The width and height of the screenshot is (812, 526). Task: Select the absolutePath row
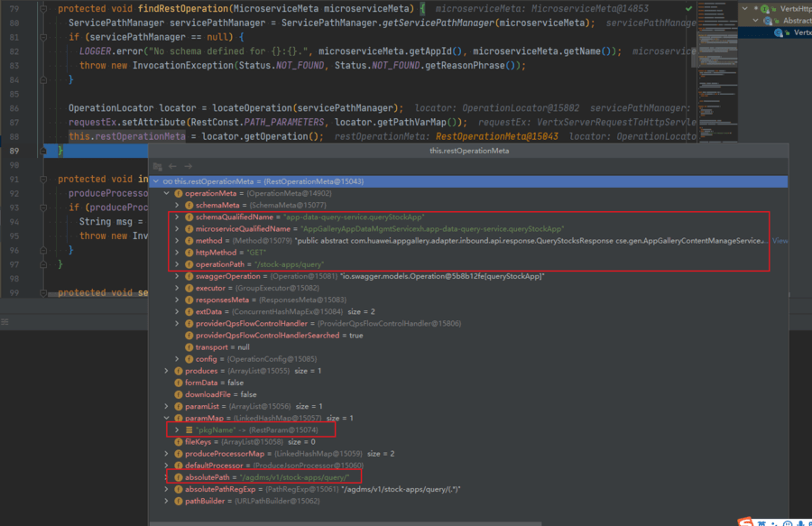click(468, 478)
